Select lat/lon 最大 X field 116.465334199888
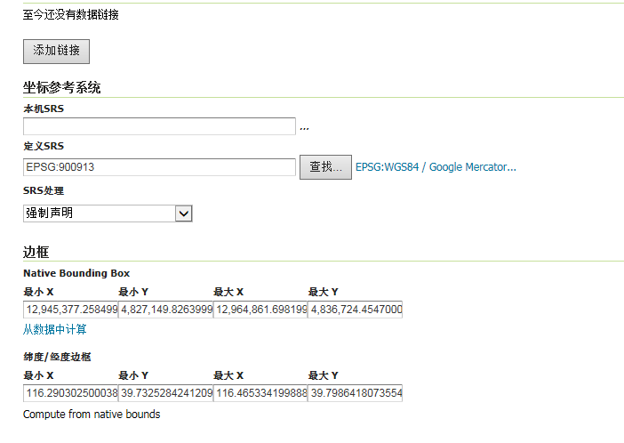The width and height of the screenshot is (624, 443). click(x=260, y=393)
